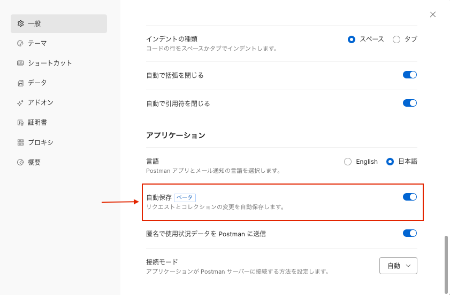Click the certificate icon for 証明書

tap(20, 123)
